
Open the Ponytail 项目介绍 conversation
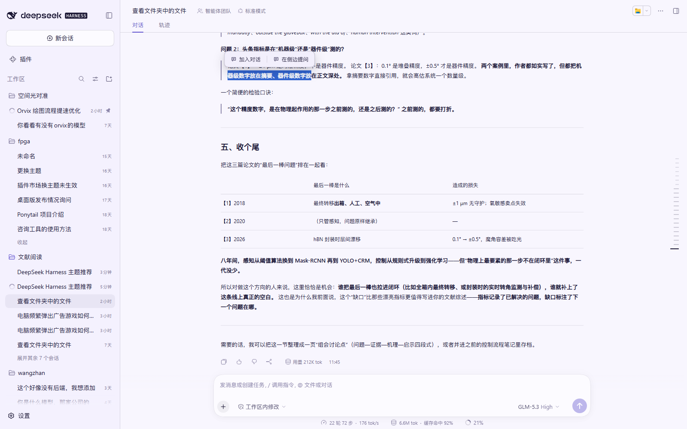pyautogui.click(x=60, y=214)
